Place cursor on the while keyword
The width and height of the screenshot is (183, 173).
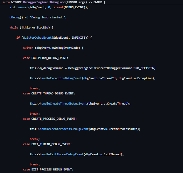[x=14, y=28]
